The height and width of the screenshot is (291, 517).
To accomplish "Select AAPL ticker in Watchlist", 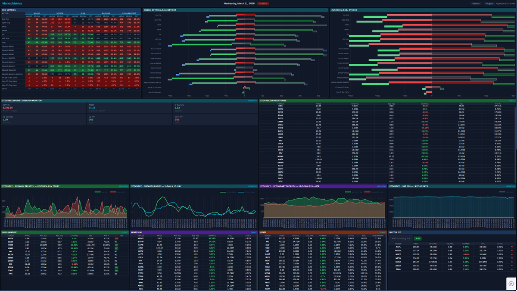I will click(398, 247).
